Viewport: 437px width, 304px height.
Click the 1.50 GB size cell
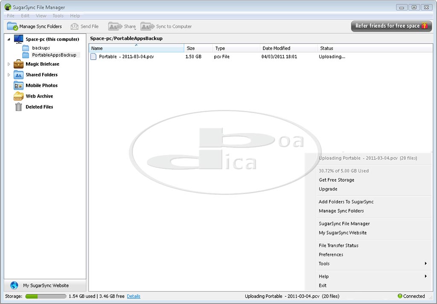click(x=193, y=57)
